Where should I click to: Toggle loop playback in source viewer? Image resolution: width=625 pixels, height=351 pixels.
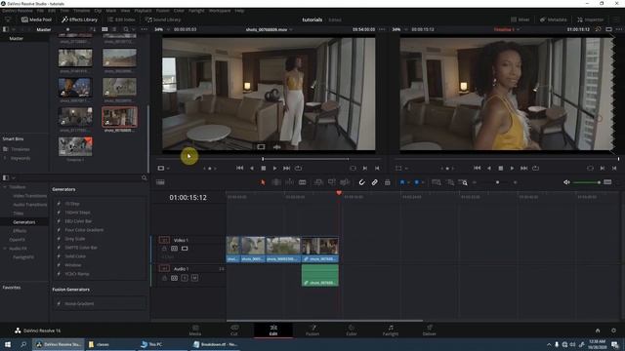pos(298,169)
